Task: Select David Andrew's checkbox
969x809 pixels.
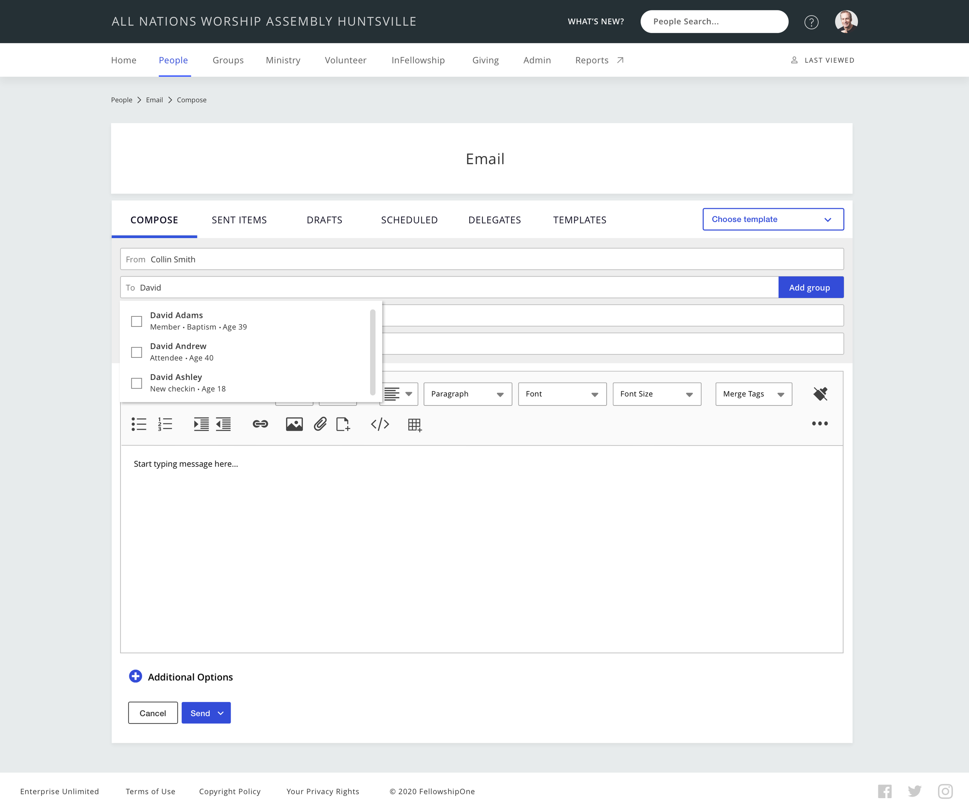Action: click(x=136, y=352)
